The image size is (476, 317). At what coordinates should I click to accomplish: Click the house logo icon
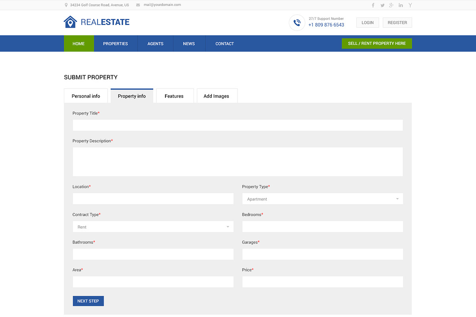pos(70,22)
